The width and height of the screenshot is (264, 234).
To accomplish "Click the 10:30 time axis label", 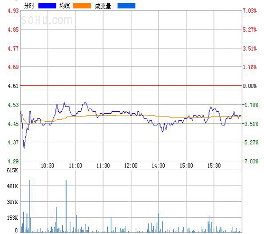I will click(48, 165).
